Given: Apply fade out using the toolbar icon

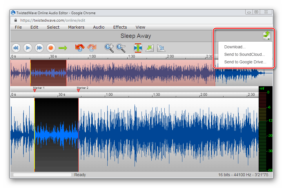Looking at the screenshot, I should pos(161,48).
